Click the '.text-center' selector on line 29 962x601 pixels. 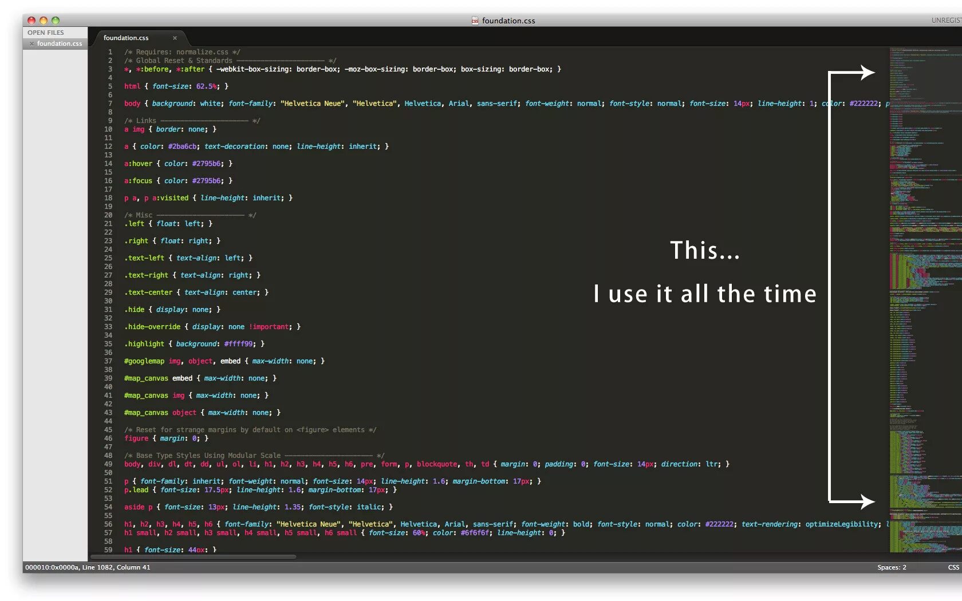point(148,292)
